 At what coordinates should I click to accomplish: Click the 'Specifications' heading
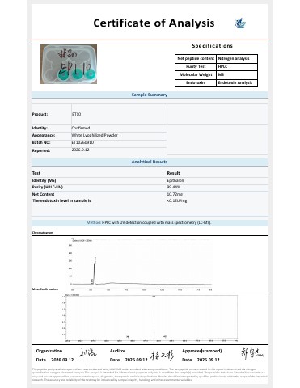pos(212,46)
